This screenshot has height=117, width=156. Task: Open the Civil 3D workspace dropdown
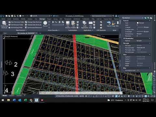[40, 16]
